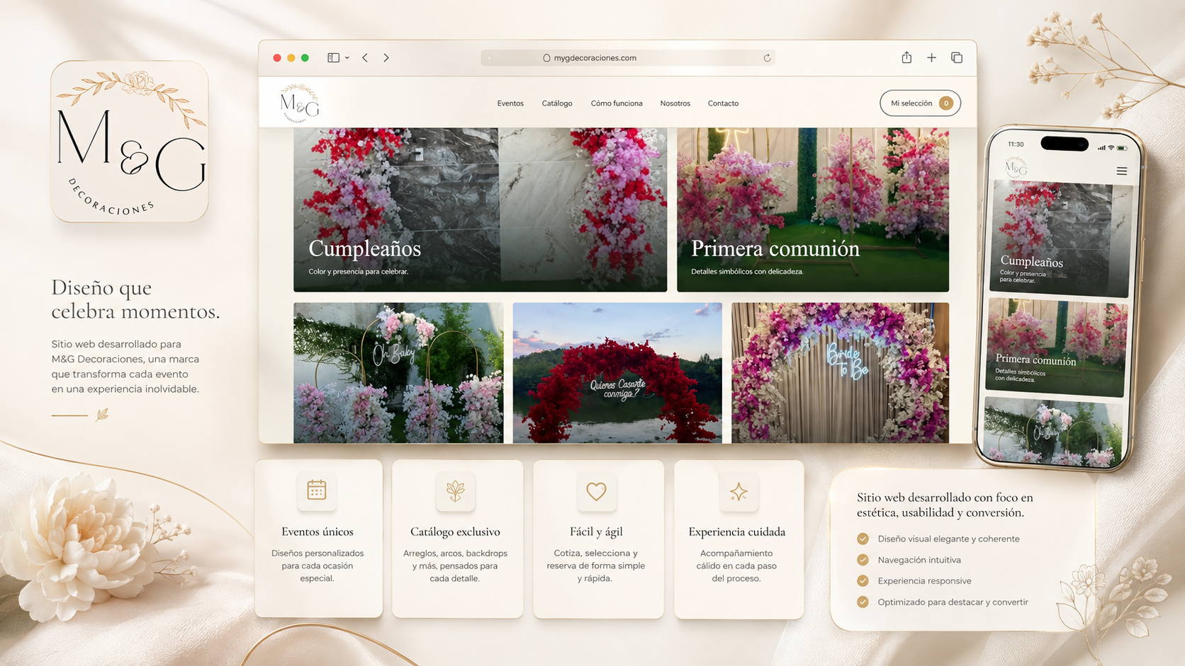Maximize the browser with the green button

coord(305,58)
